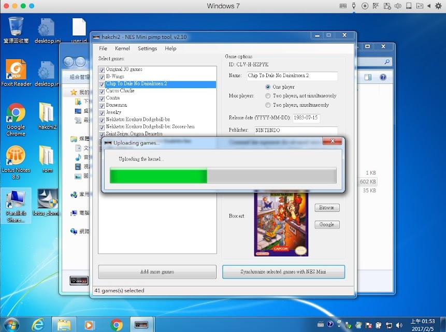The width and height of the screenshot is (446, 332).
Task: Toggle Circus Charlie checkbox
Action: coord(102,92)
